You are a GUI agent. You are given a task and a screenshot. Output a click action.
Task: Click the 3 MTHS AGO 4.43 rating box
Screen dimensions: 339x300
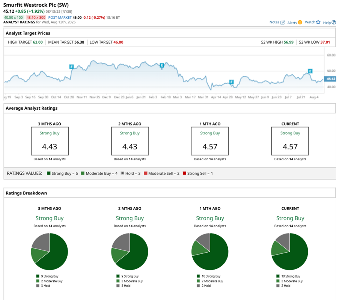(50, 141)
